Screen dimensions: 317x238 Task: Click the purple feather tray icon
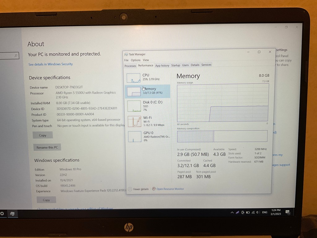(x=237, y=213)
